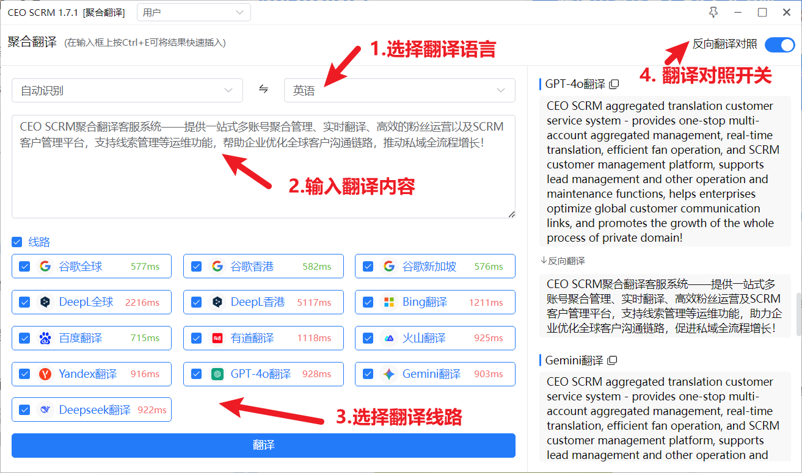Click the Bing icon beside Bing翻译

(x=389, y=302)
